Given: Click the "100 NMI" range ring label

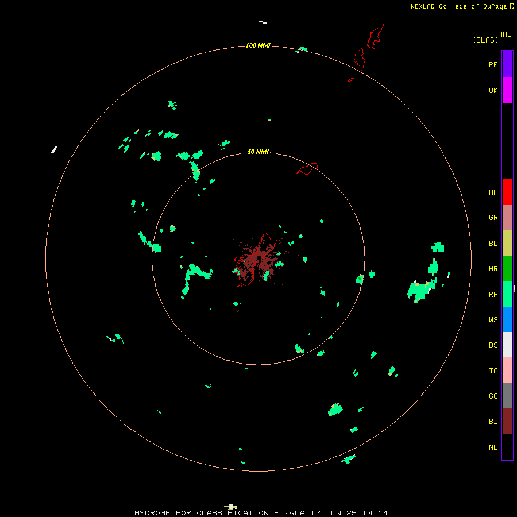Looking at the screenshot, I should coord(258,45).
